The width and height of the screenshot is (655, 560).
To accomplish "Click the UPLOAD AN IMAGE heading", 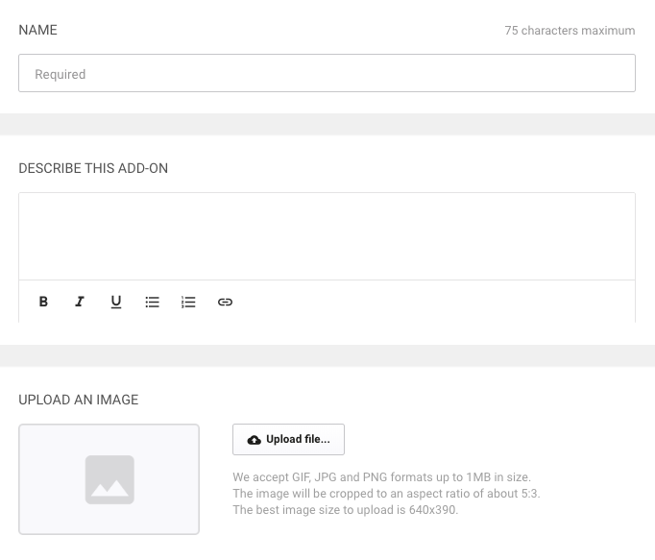I will point(79,400).
